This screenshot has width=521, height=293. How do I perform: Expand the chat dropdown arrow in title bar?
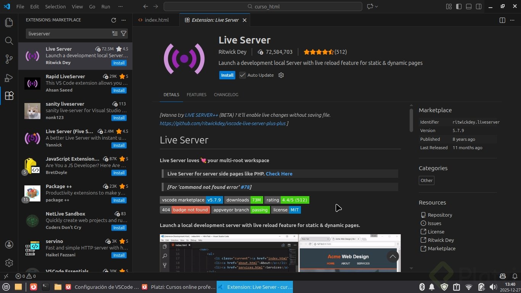pos(377,6)
